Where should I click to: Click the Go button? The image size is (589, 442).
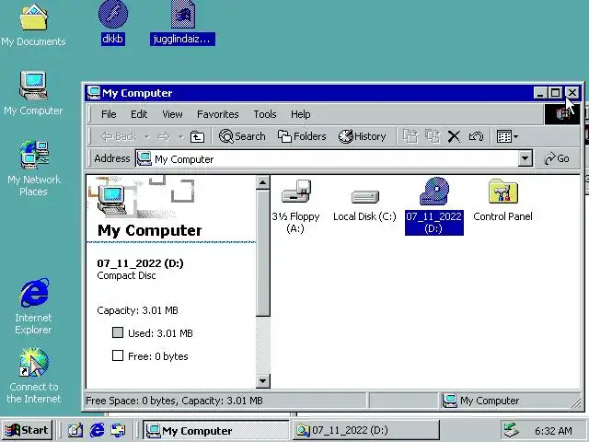coord(557,158)
